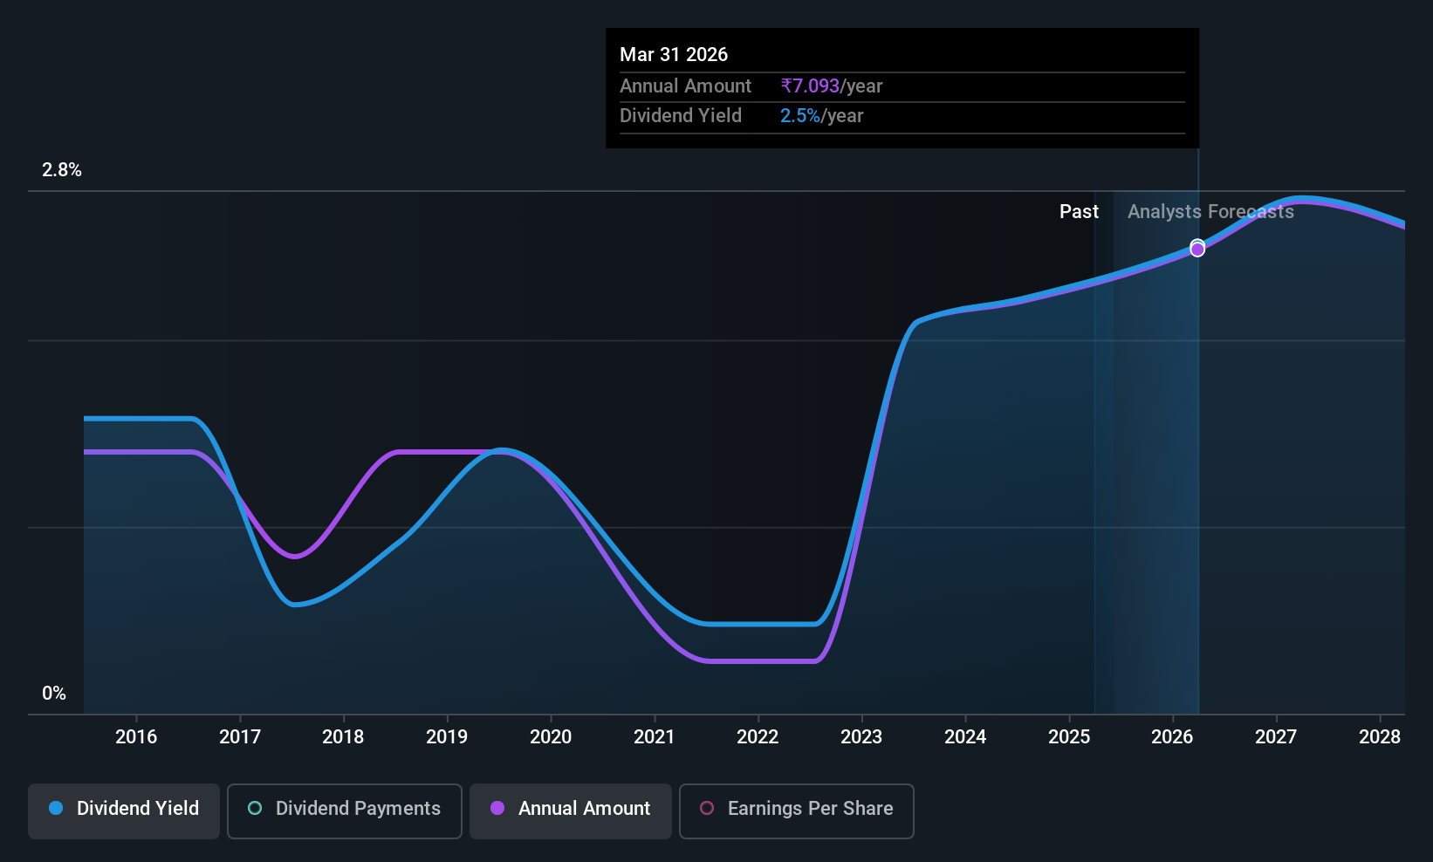
Task: Click the 2020 x-axis year label
Action: (x=551, y=736)
